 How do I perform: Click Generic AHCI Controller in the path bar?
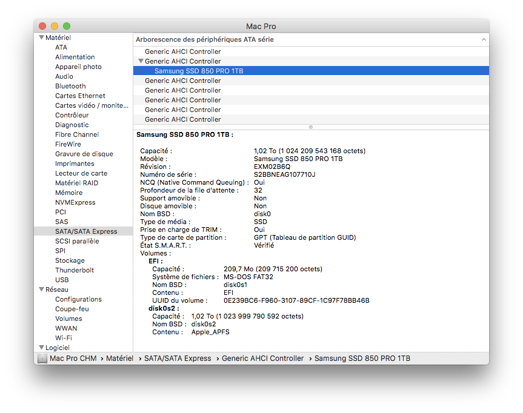(x=263, y=358)
